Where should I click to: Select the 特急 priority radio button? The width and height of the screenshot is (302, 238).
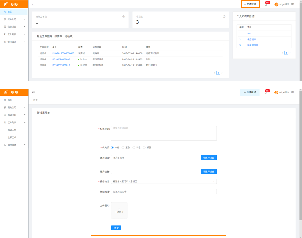[134, 148]
